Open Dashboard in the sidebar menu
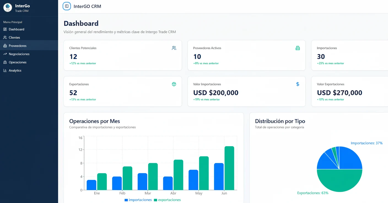 29,29
